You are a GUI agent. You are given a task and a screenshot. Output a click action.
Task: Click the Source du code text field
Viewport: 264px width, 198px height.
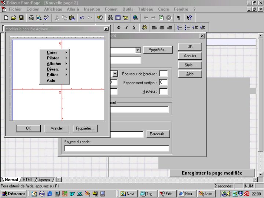(117, 148)
